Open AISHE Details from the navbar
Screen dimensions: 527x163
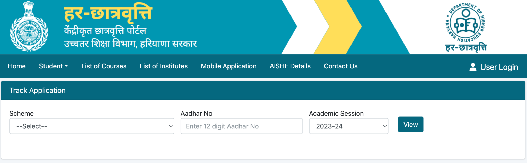click(x=290, y=66)
